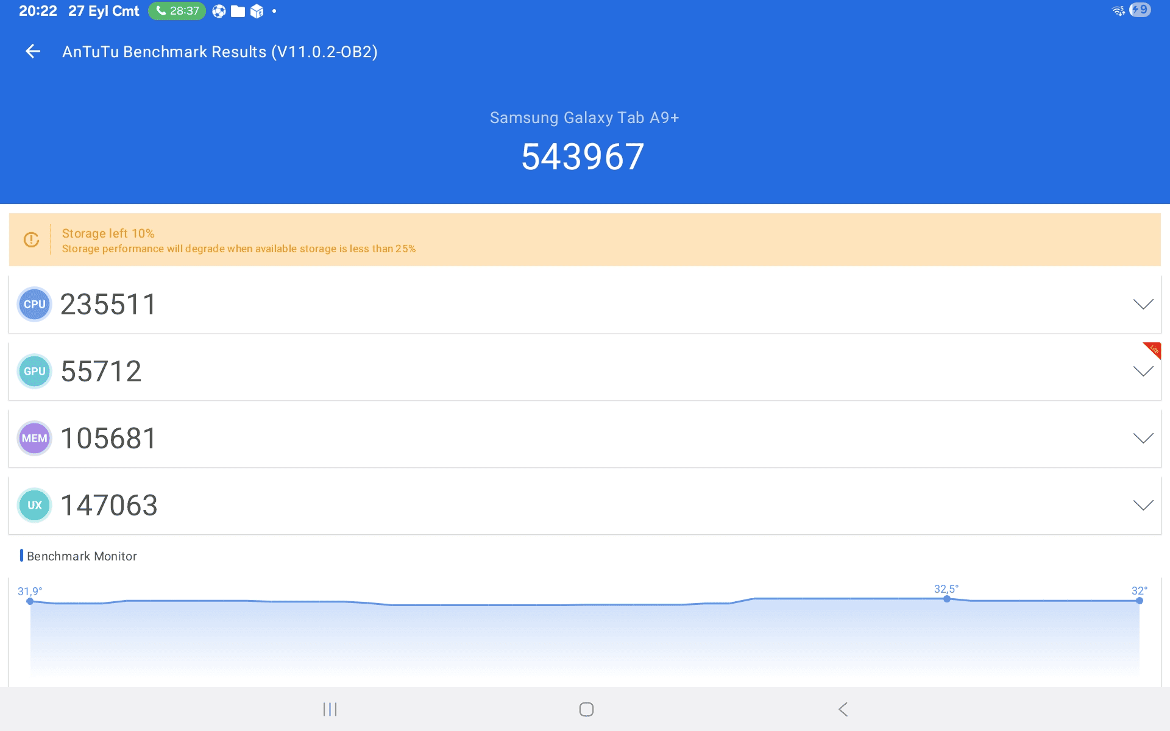Tap the home navigation button
1170x731 pixels.
tap(586, 709)
